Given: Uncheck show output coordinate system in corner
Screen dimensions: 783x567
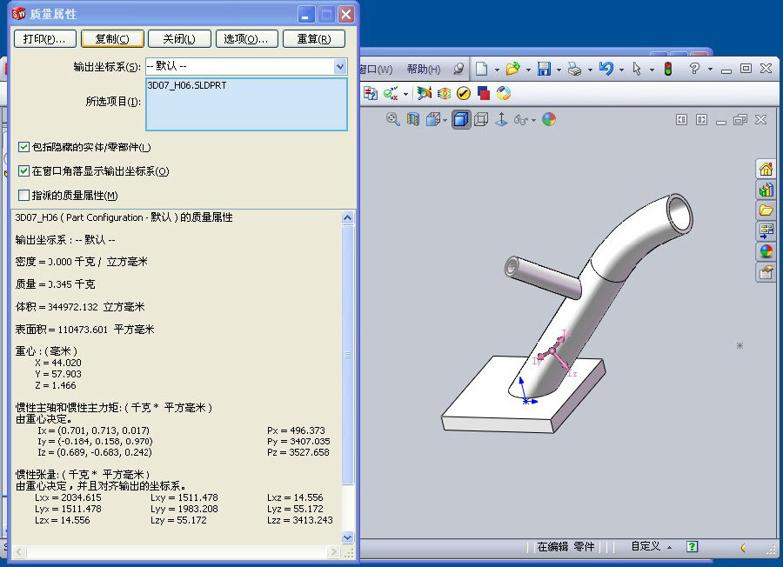Looking at the screenshot, I should pyautogui.click(x=24, y=171).
